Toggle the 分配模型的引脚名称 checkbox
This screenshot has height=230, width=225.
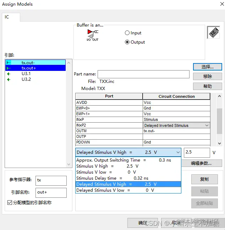pyautogui.click(x=10, y=203)
